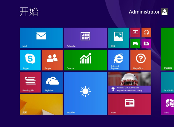This screenshot has height=127, width=174.
Task: Open the small Music headphones tile
Action: 146,32
